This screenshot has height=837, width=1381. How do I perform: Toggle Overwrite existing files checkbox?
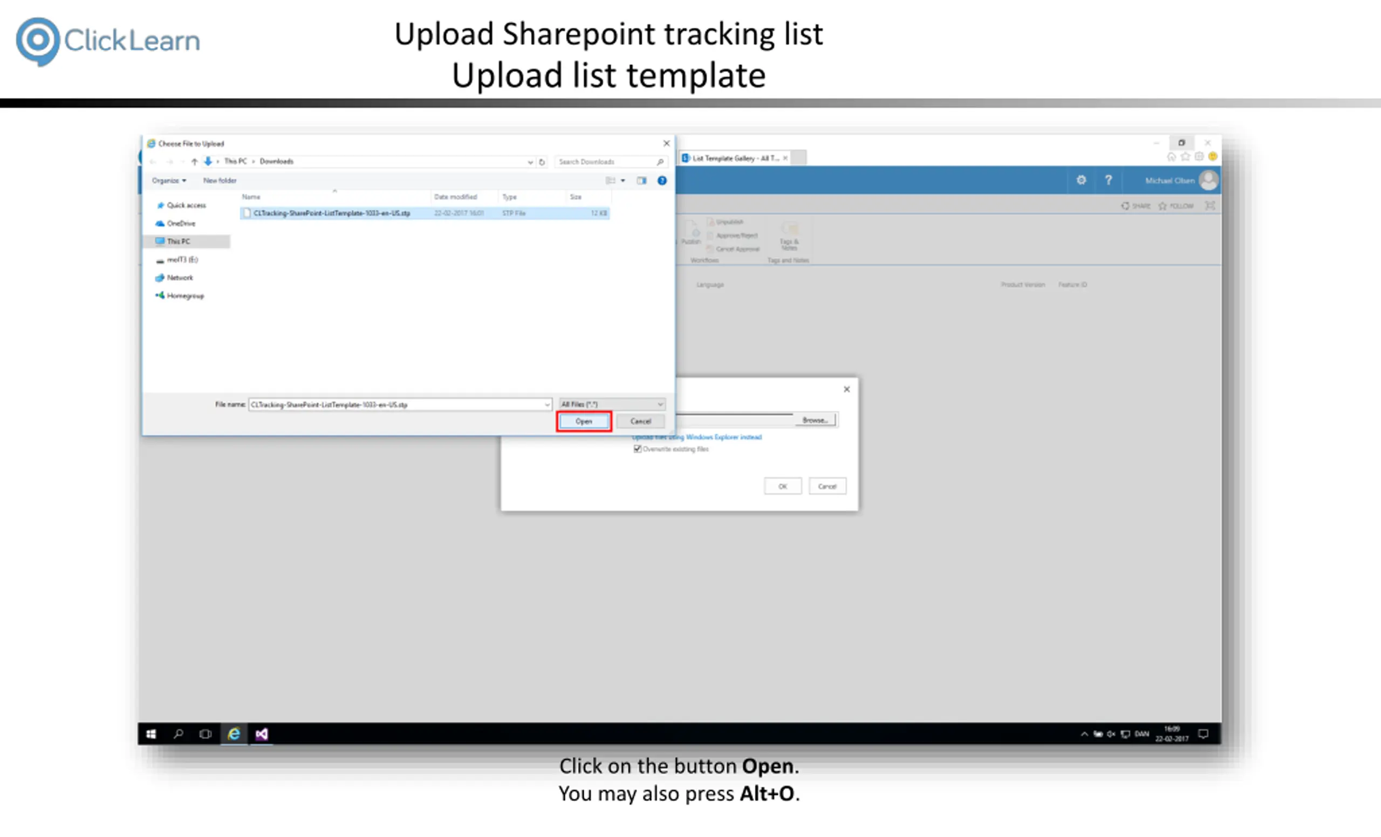pyautogui.click(x=637, y=449)
